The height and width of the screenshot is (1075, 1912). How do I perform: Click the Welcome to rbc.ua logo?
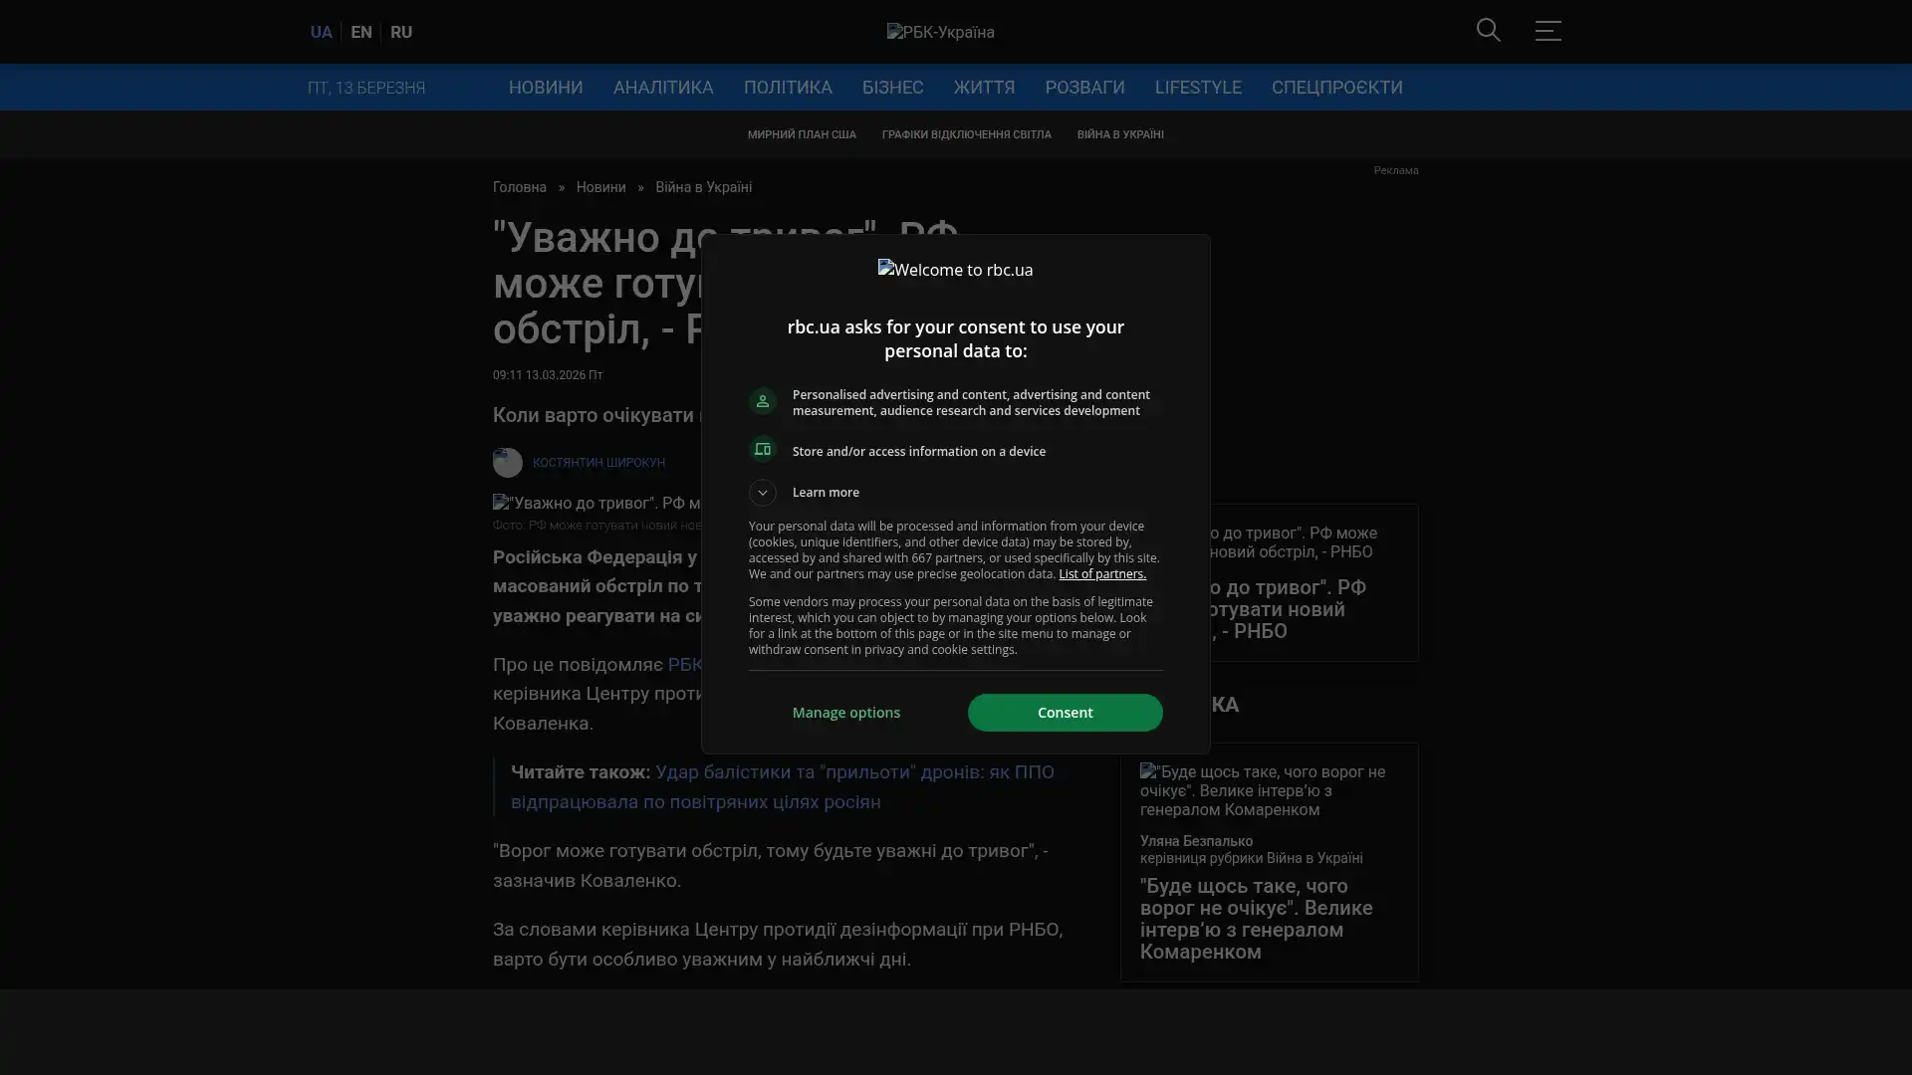[x=955, y=270]
